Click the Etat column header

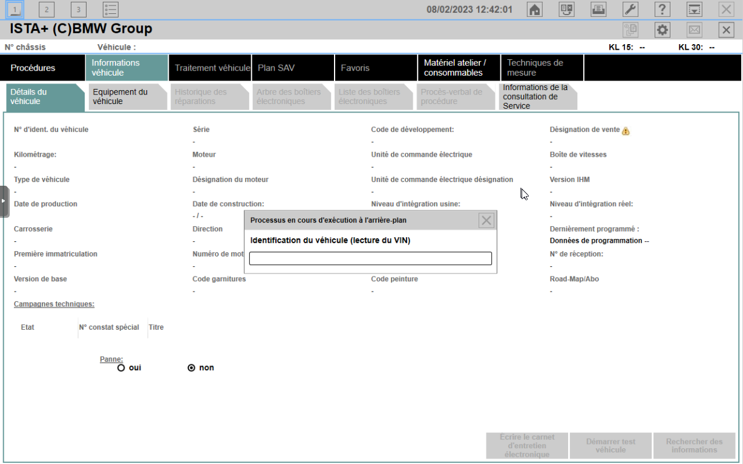coord(27,327)
